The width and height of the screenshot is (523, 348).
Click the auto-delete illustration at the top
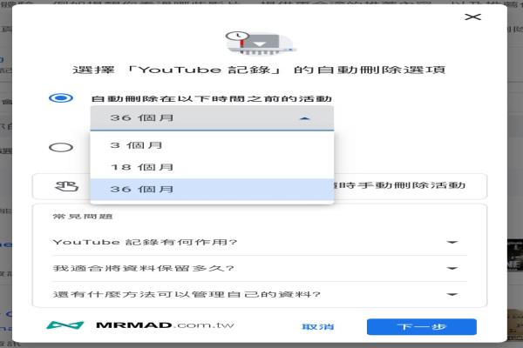(260, 43)
